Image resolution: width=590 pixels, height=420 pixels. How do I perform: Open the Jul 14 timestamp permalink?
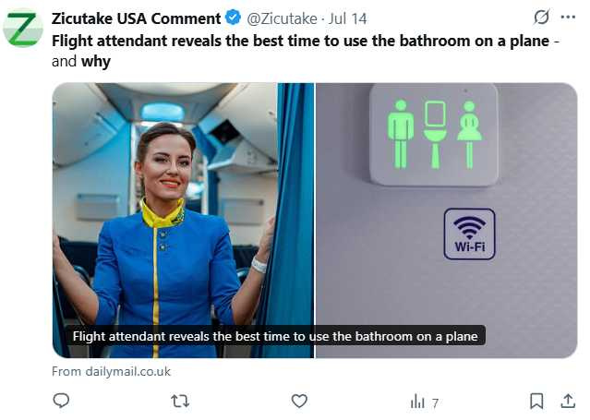pyautogui.click(x=347, y=18)
